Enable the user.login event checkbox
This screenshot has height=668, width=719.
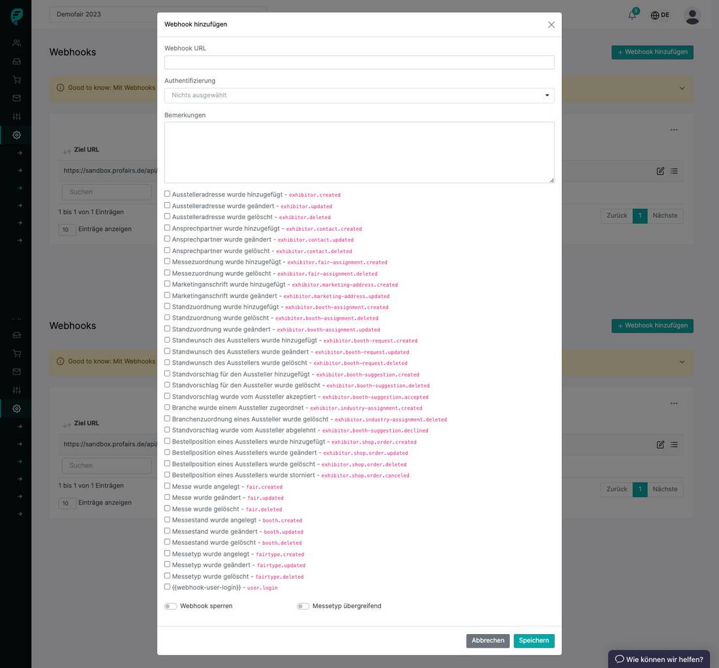point(168,587)
